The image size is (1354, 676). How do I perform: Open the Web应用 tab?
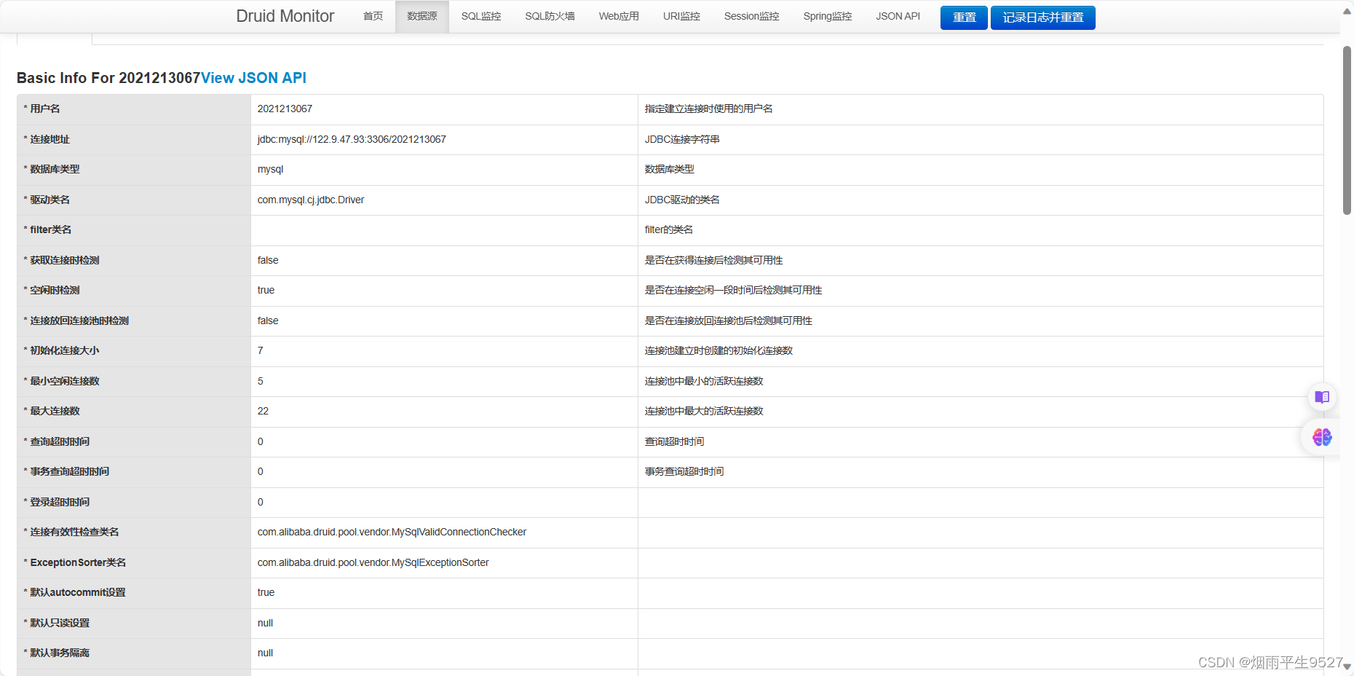(x=618, y=16)
